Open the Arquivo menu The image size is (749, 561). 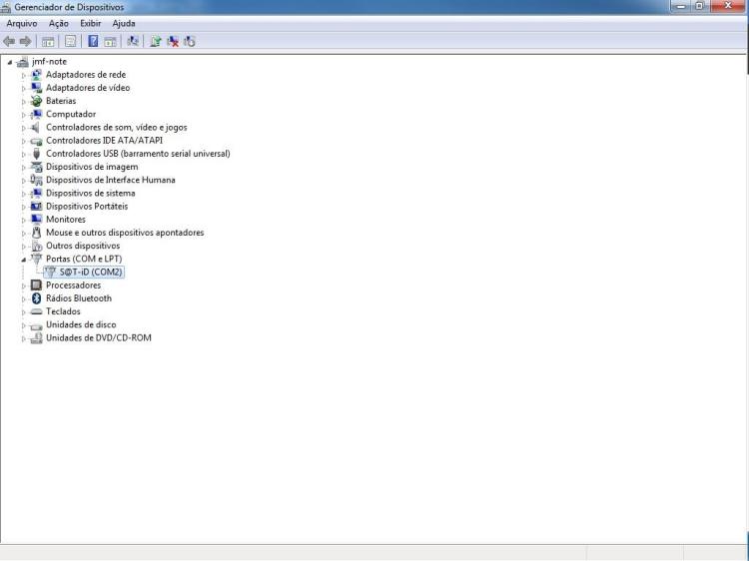(x=22, y=23)
